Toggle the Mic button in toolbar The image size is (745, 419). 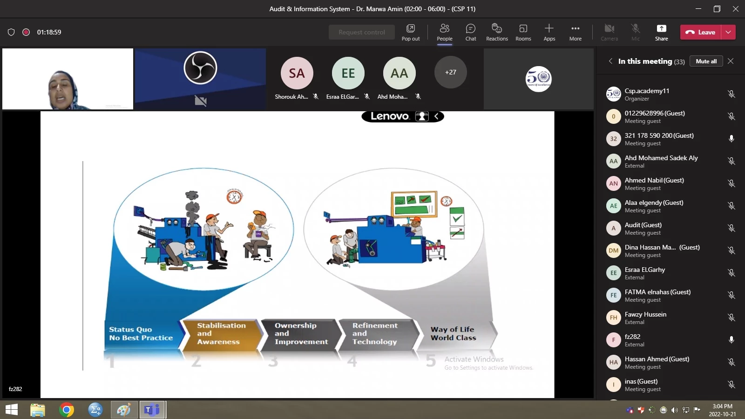click(x=635, y=32)
